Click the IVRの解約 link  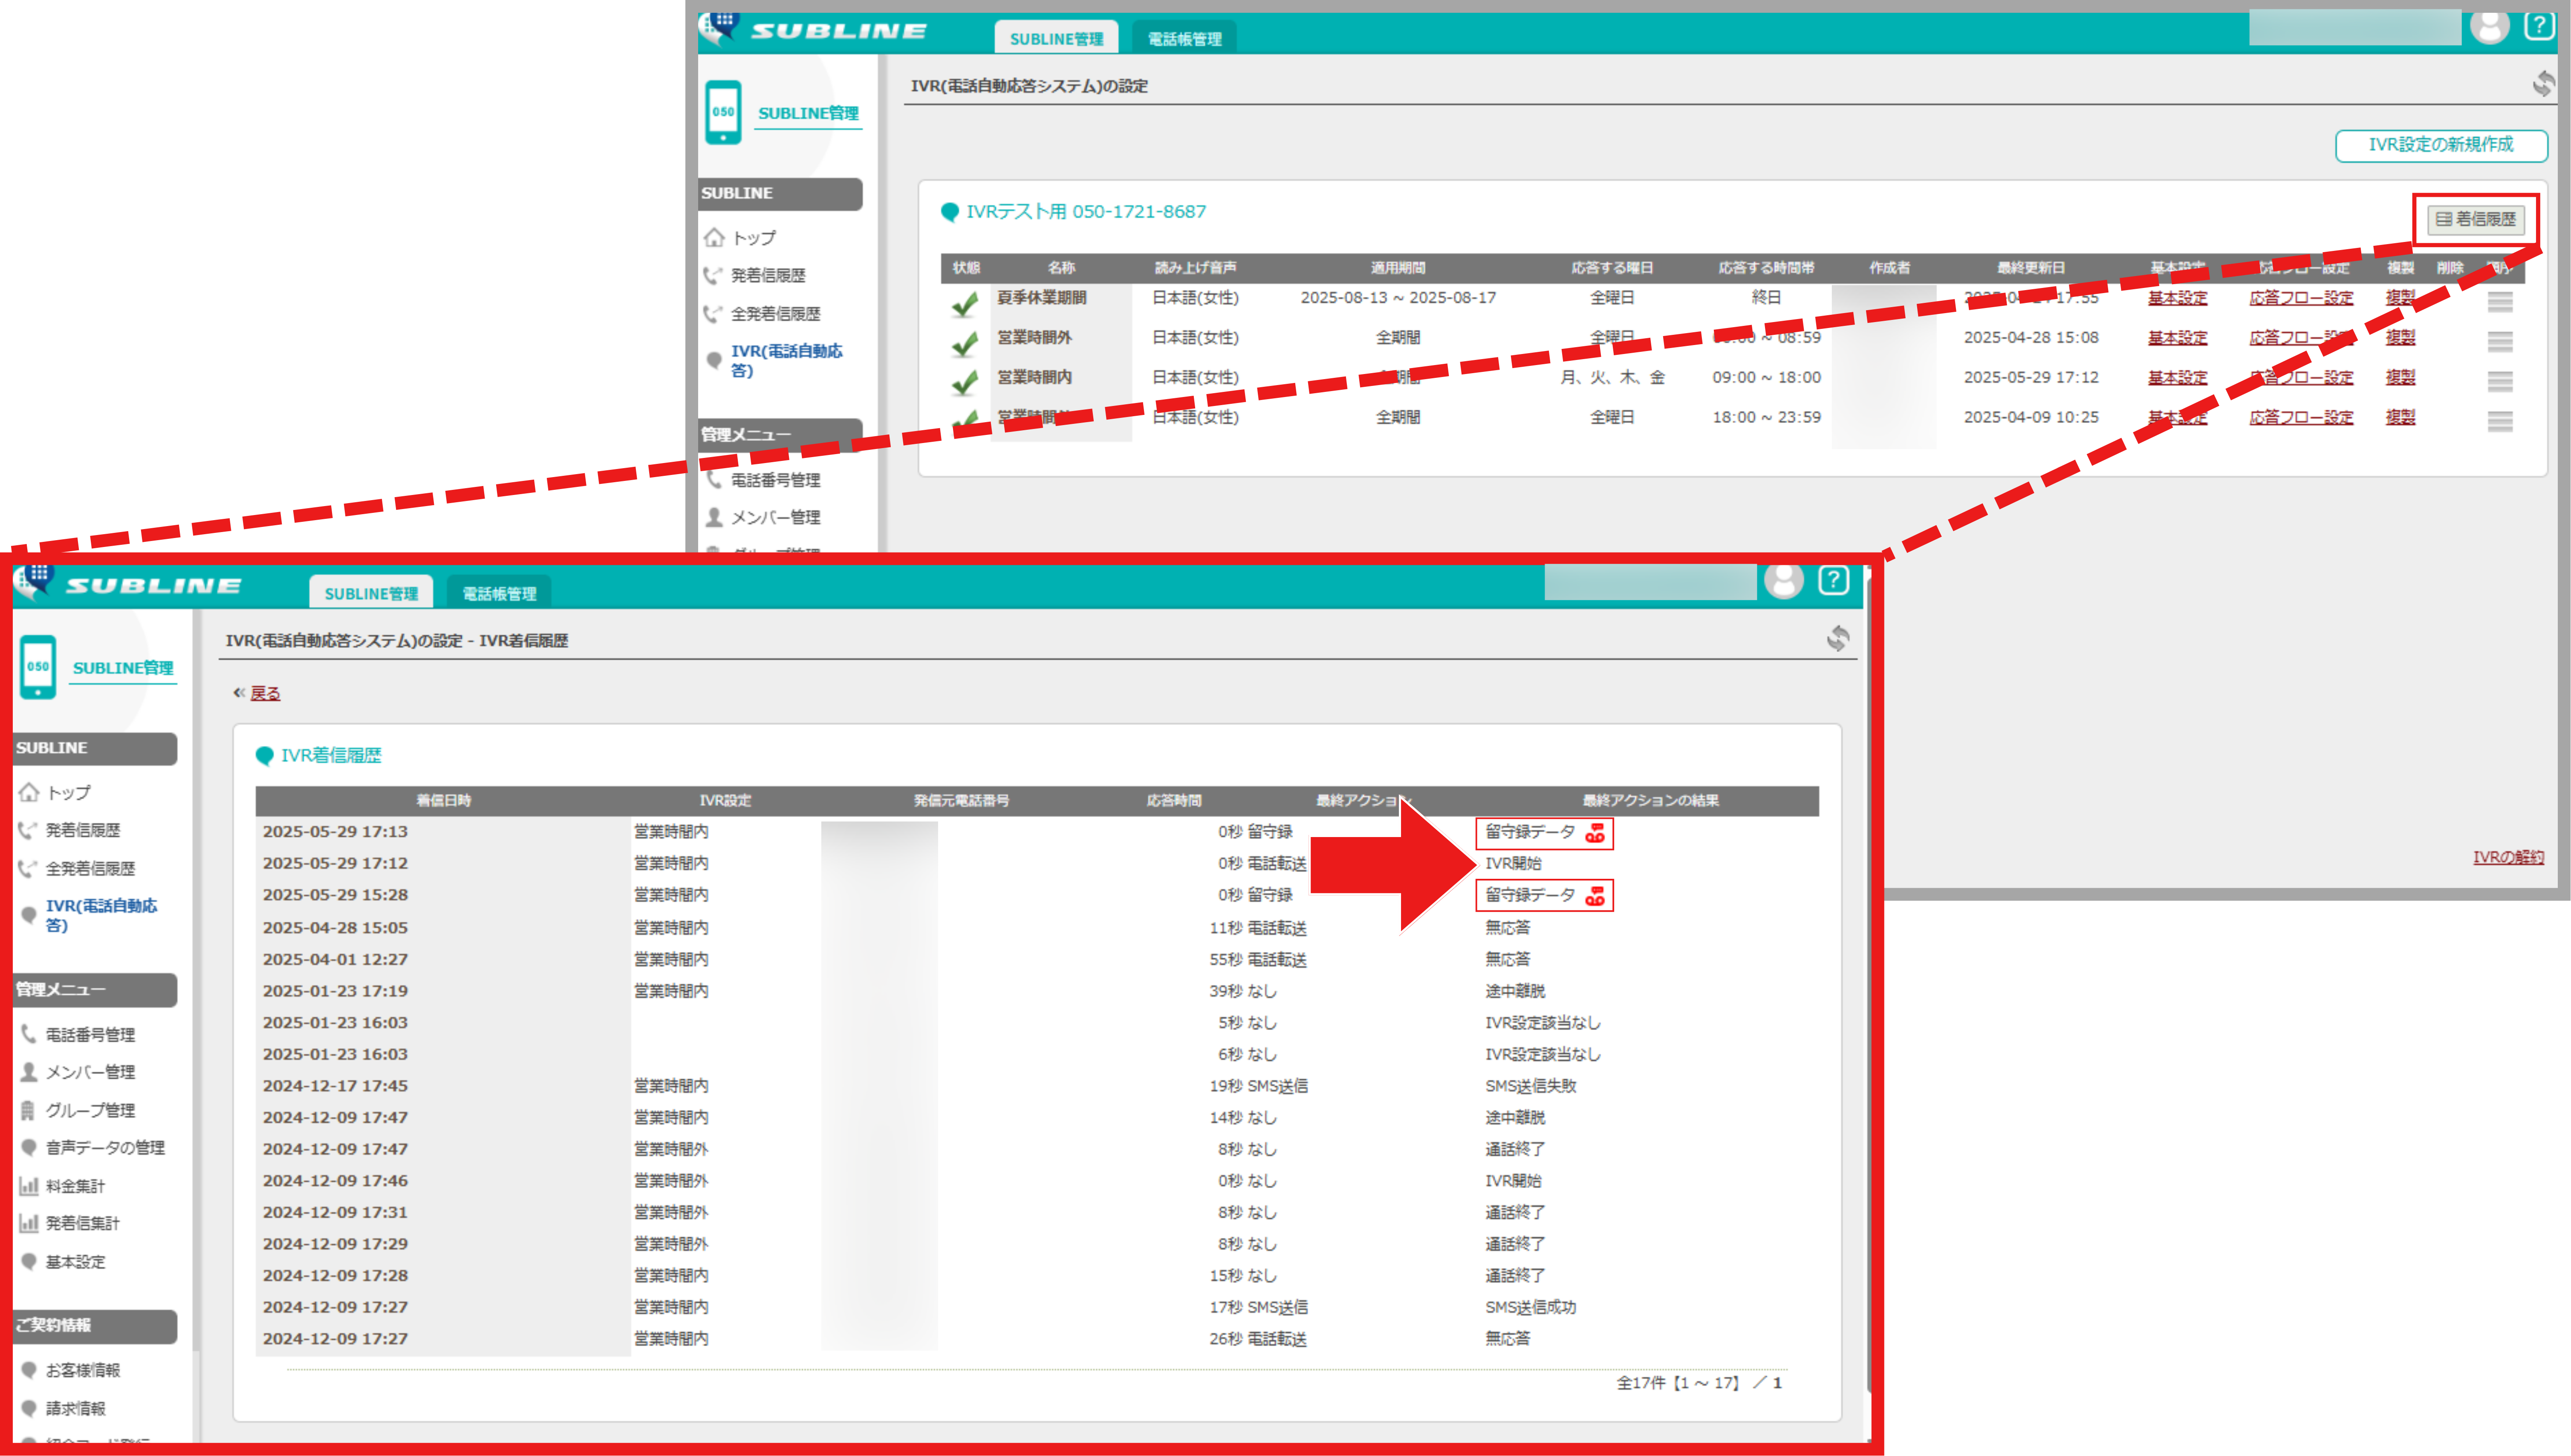click(2508, 857)
